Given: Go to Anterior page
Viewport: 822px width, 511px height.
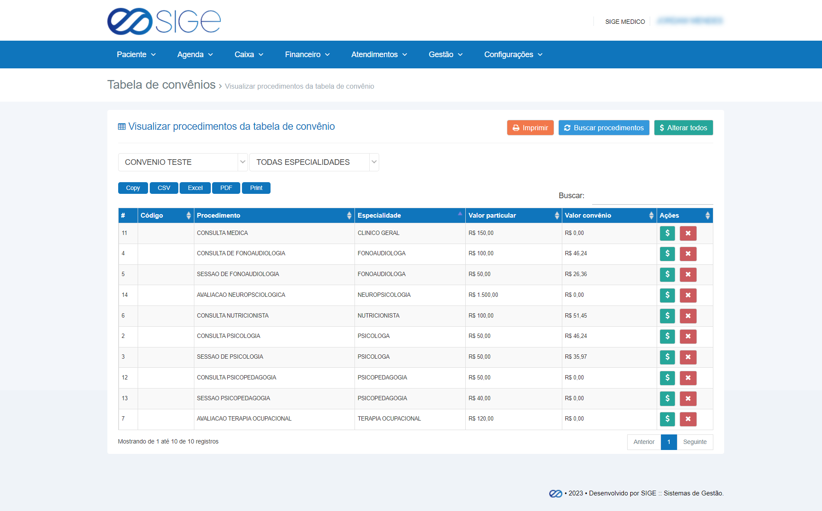Looking at the screenshot, I should 644,442.
